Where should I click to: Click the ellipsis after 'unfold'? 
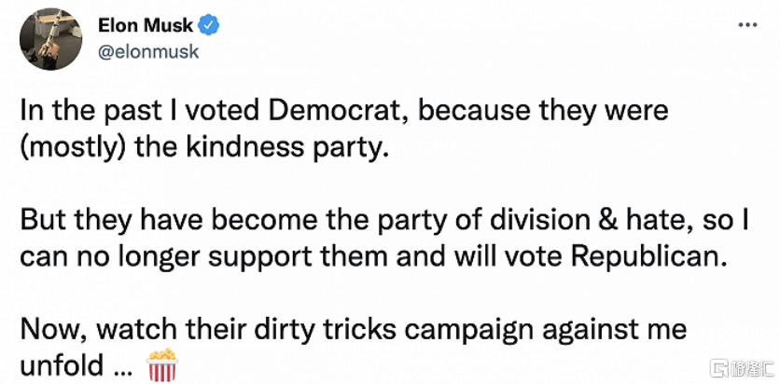[121, 367]
